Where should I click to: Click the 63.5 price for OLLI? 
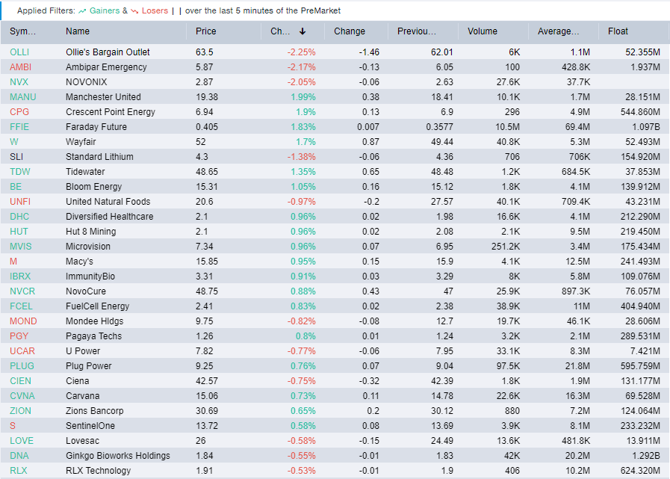pyautogui.click(x=204, y=52)
